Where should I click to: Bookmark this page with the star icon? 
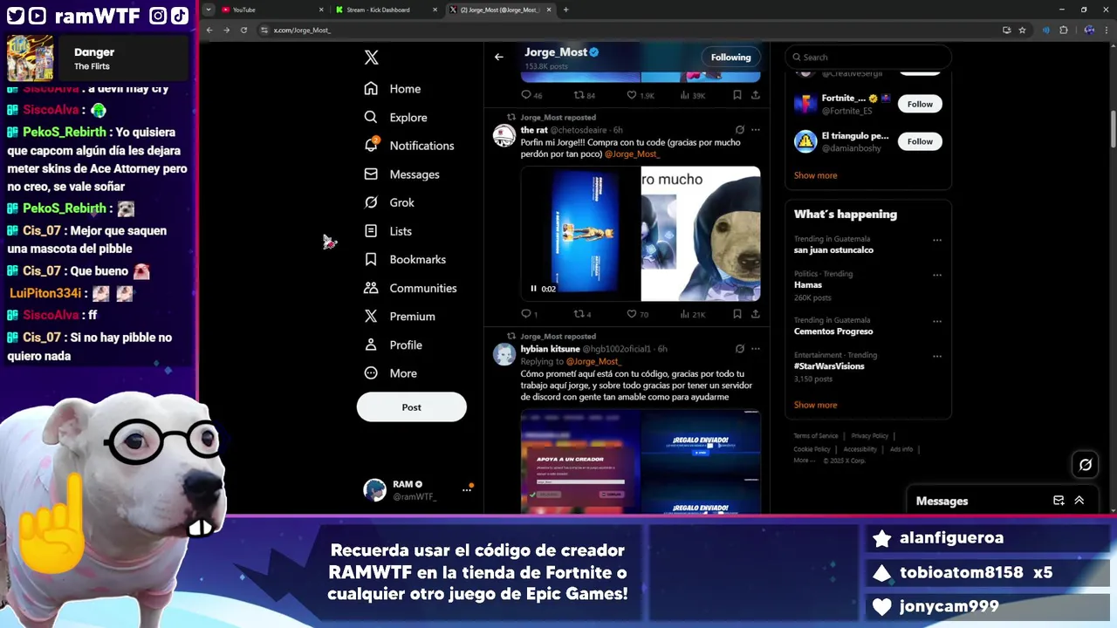1022,30
